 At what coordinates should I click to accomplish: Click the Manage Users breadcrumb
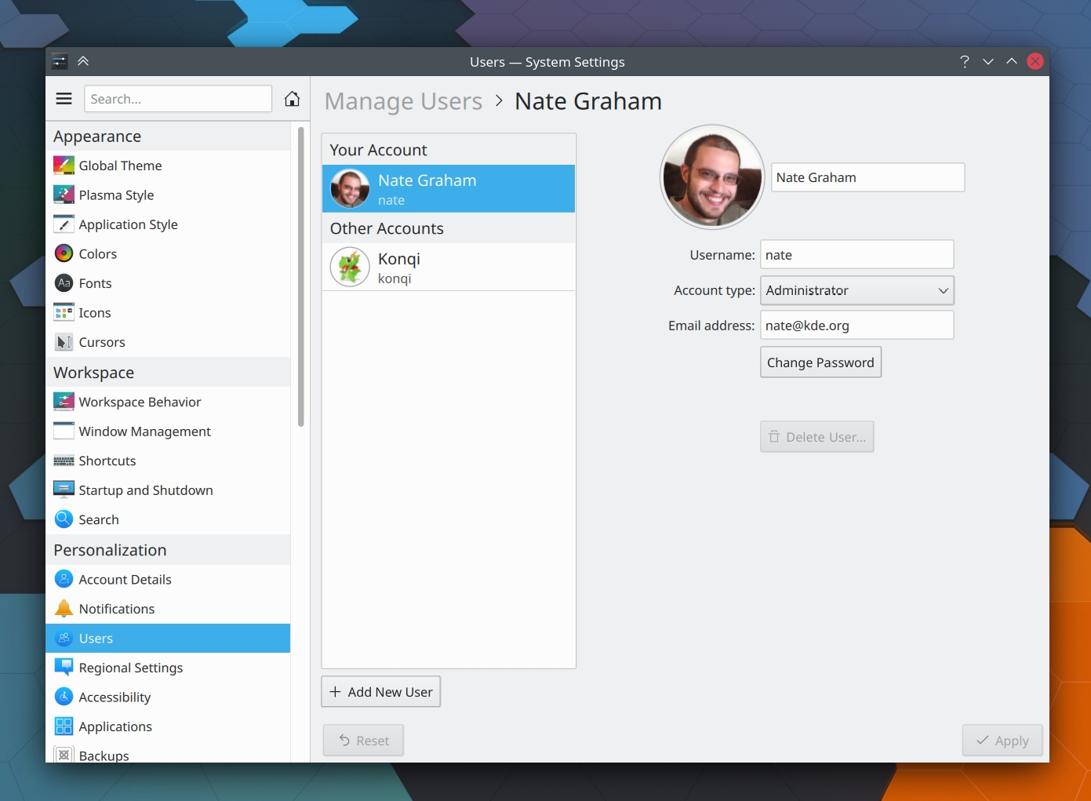403,101
